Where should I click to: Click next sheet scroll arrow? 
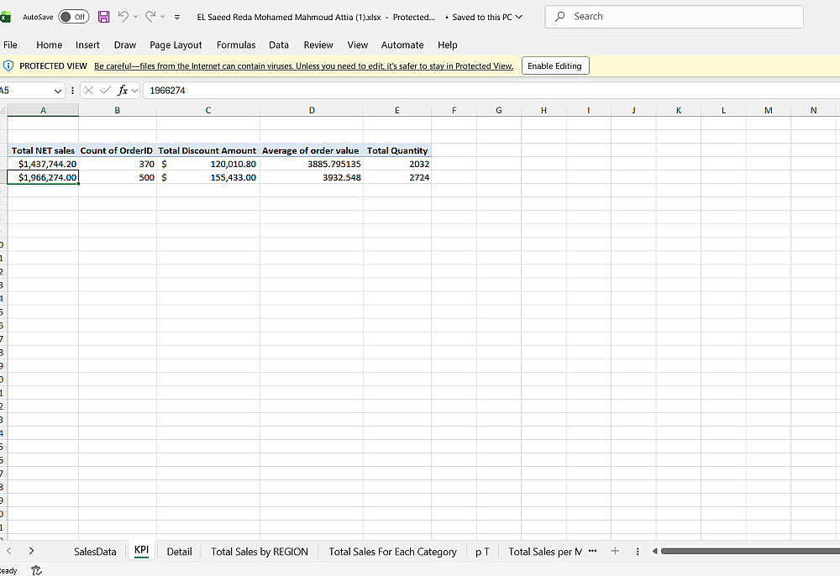[32, 551]
